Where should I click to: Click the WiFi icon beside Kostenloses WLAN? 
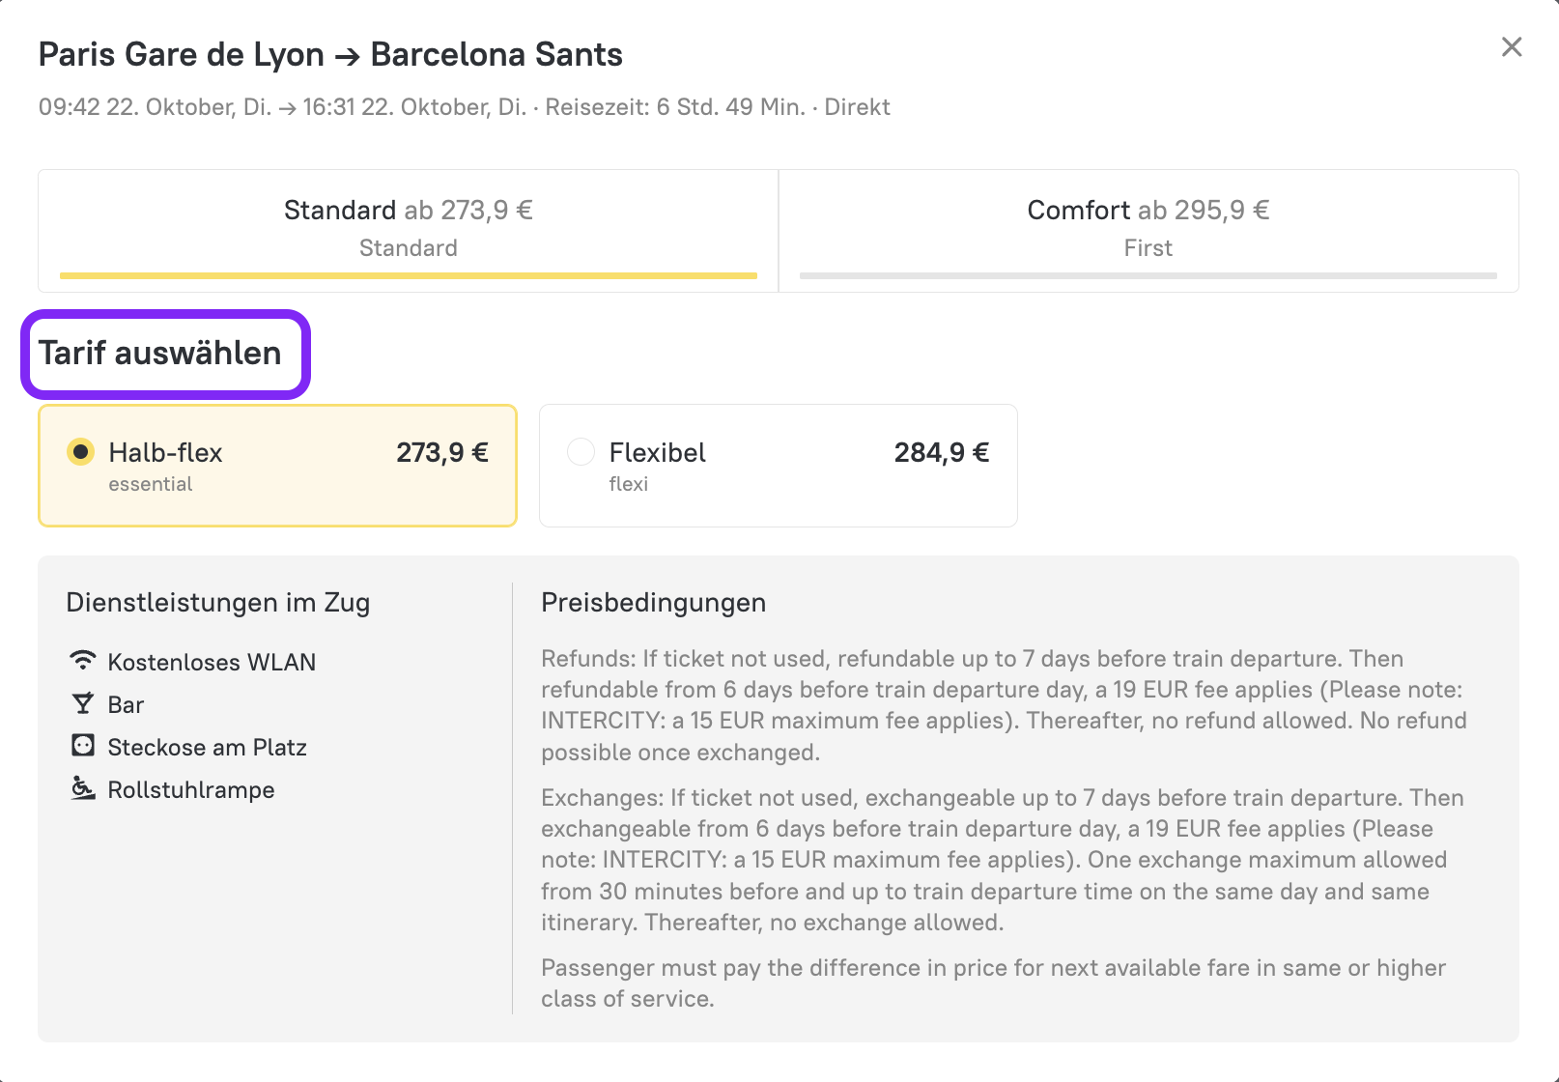[83, 661]
